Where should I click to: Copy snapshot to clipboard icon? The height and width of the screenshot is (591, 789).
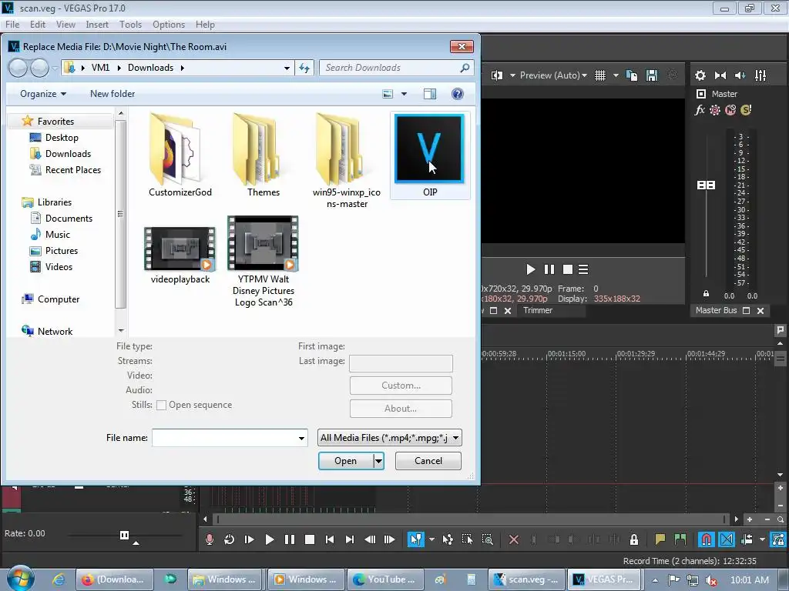click(632, 75)
